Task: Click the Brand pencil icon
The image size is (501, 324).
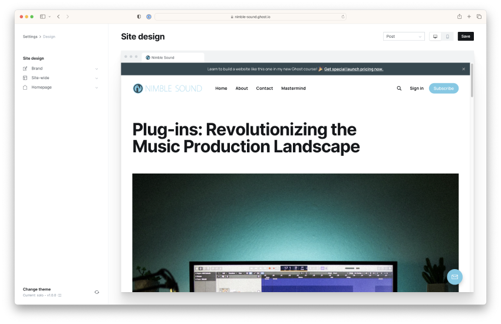Action: (x=25, y=68)
